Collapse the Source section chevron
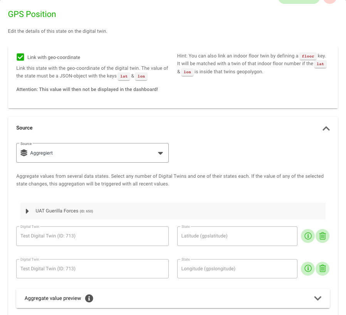The width and height of the screenshot is (346, 315). (326, 128)
